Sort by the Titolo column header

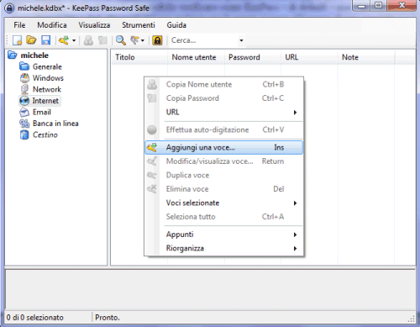click(139, 57)
